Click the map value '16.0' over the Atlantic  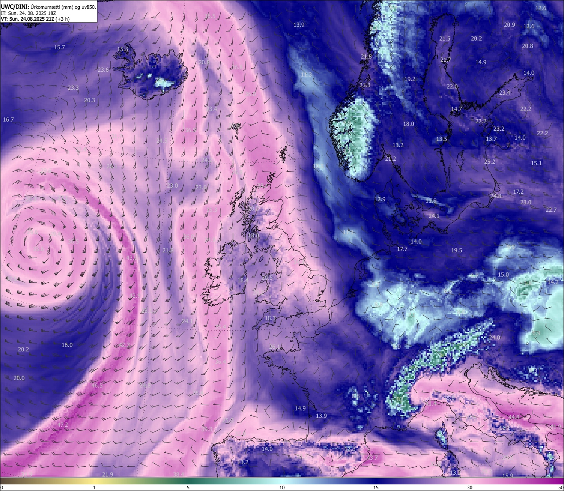(x=67, y=345)
